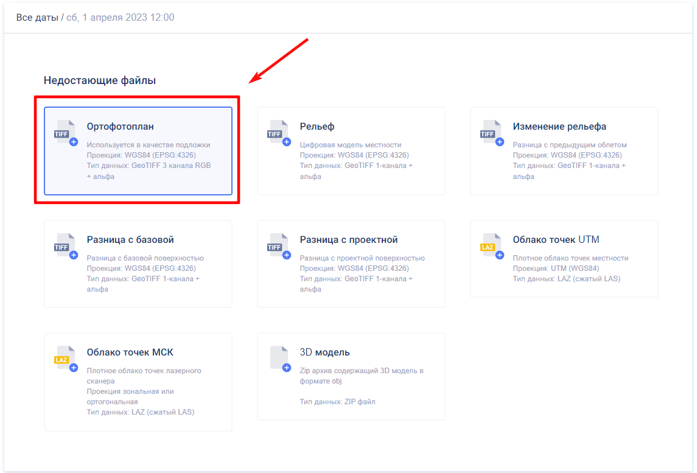Click the Облако точек МСК LAZ icon
Image resolution: width=697 pixels, height=473 pixels.
point(66,359)
